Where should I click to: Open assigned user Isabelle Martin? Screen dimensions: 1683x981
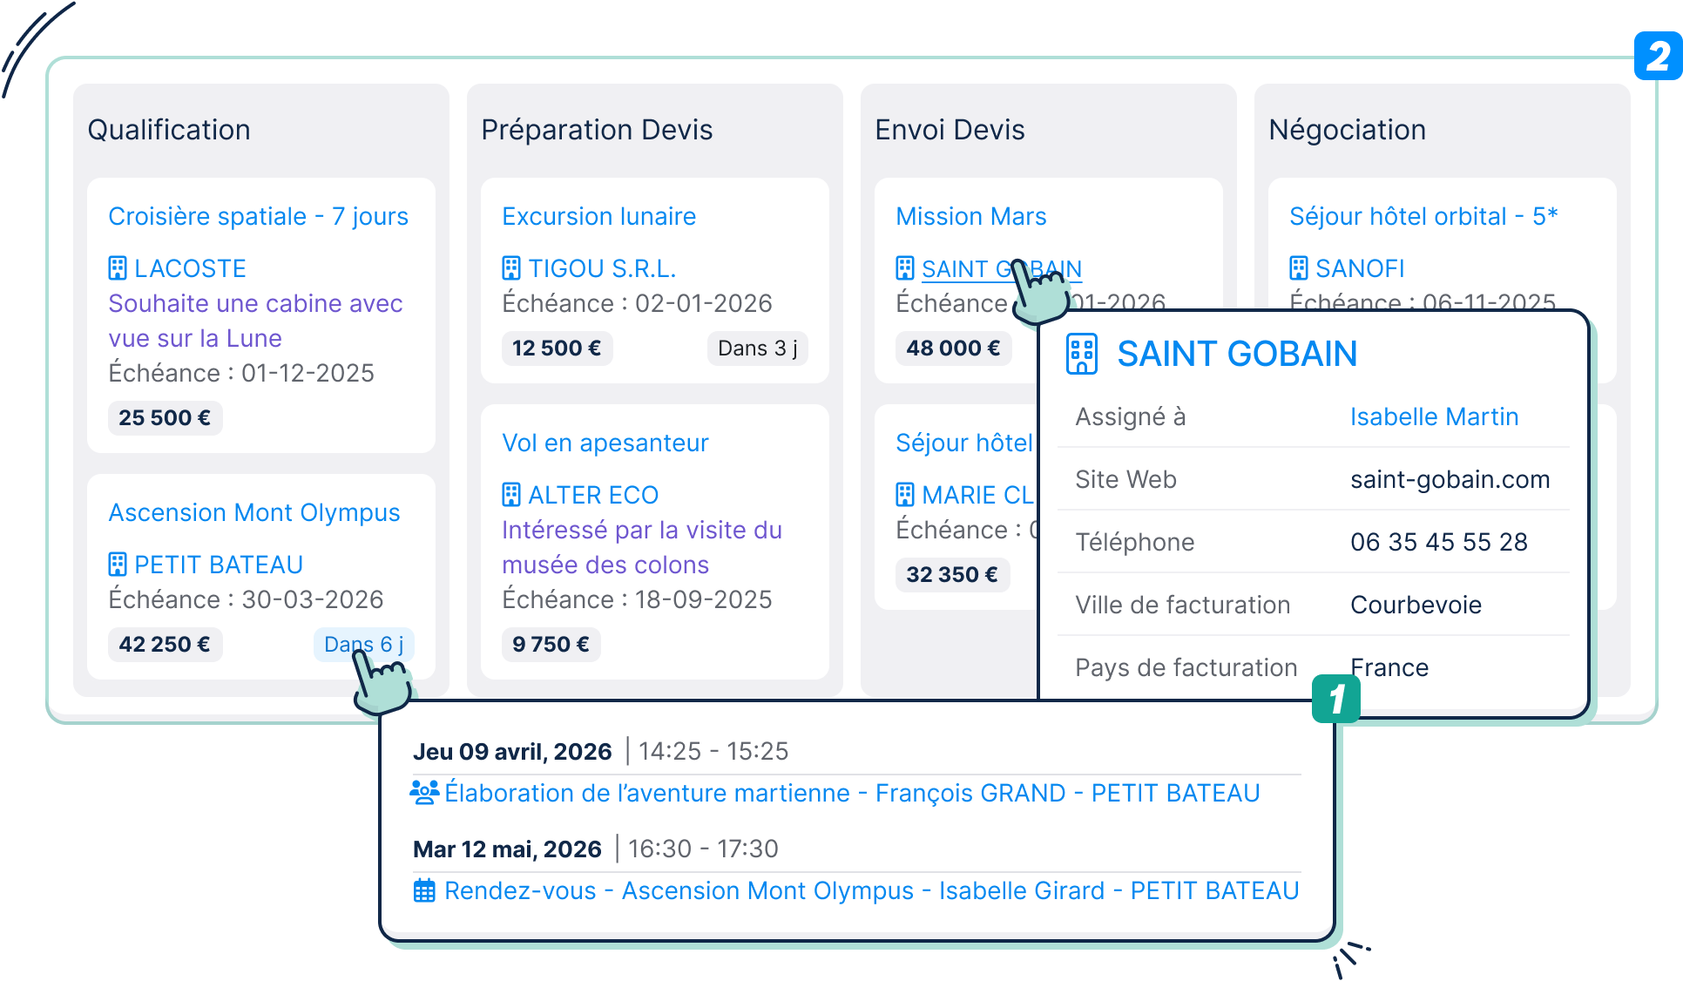(x=1434, y=416)
